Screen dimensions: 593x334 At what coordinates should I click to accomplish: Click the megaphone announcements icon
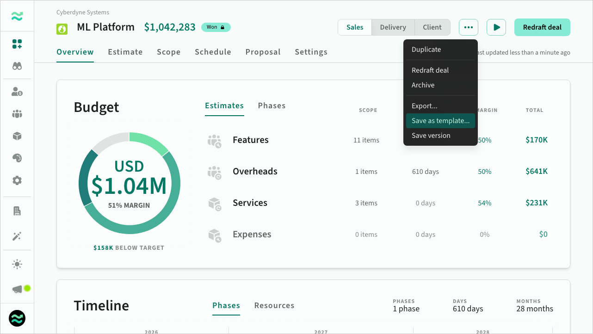click(x=18, y=289)
